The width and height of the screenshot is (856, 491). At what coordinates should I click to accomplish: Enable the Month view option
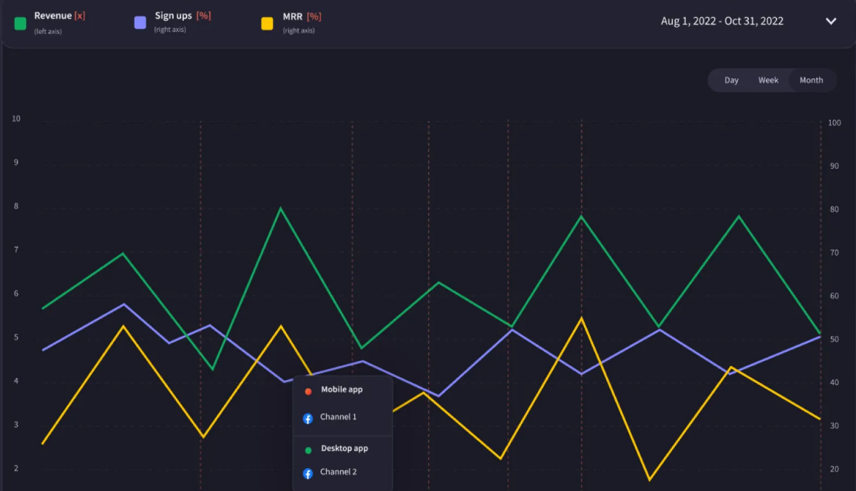[x=811, y=80]
